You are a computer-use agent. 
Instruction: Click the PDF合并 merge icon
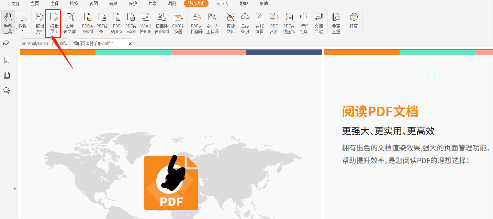click(x=274, y=23)
